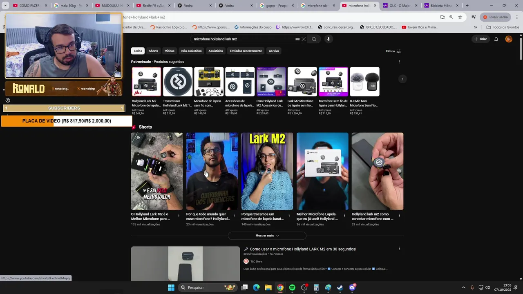Image resolution: width=523 pixels, height=294 pixels.
Task: Open the YouTube notifications bell
Action: tap(496, 39)
